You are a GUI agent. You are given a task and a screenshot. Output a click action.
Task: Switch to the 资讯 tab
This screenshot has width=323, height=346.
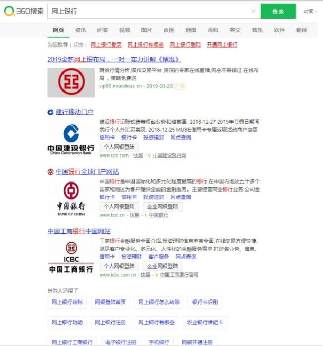[x=80, y=30]
